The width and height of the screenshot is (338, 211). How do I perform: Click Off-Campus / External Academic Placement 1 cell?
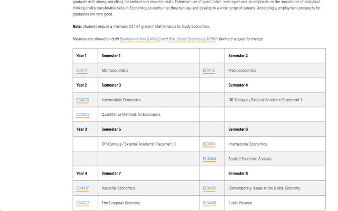(265, 100)
